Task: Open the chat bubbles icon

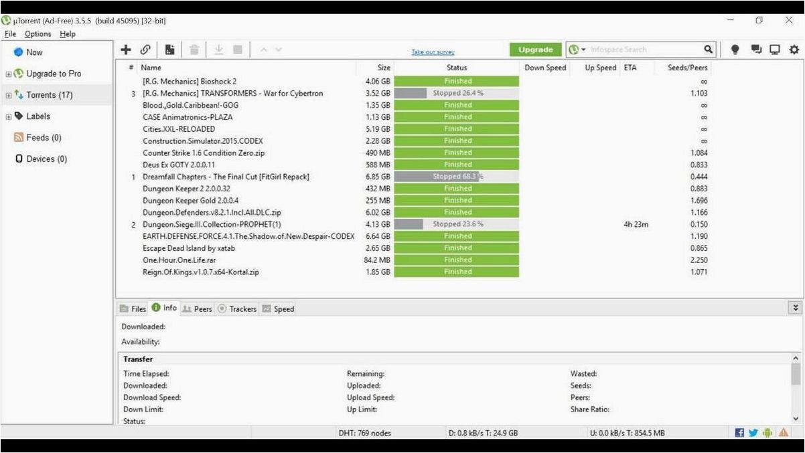Action: click(x=757, y=50)
